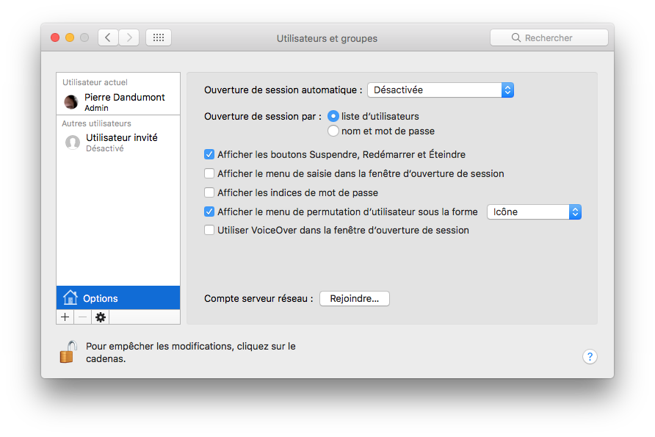Image resolution: width=655 pixels, height=437 pixels.
Task: Click 'Ouverture de session par :' label
Action: pos(263,117)
